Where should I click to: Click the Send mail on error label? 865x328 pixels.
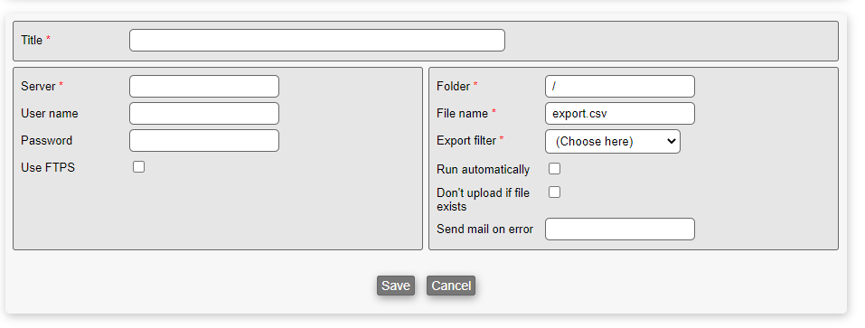click(484, 229)
